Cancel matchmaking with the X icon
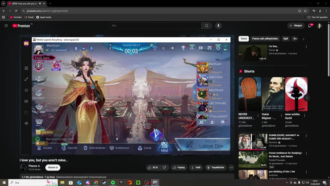Viewport: 330px width, 186px height. pos(152,45)
